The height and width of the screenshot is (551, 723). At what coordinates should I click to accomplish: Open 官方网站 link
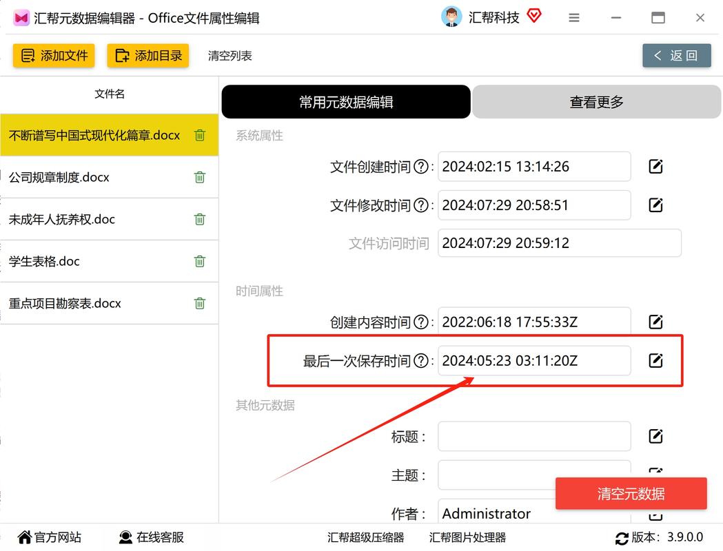(50, 537)
